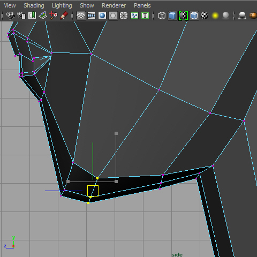Toggle the film gate icon
The height and width of the screenshot is (257, 257).
coord(92,16)
